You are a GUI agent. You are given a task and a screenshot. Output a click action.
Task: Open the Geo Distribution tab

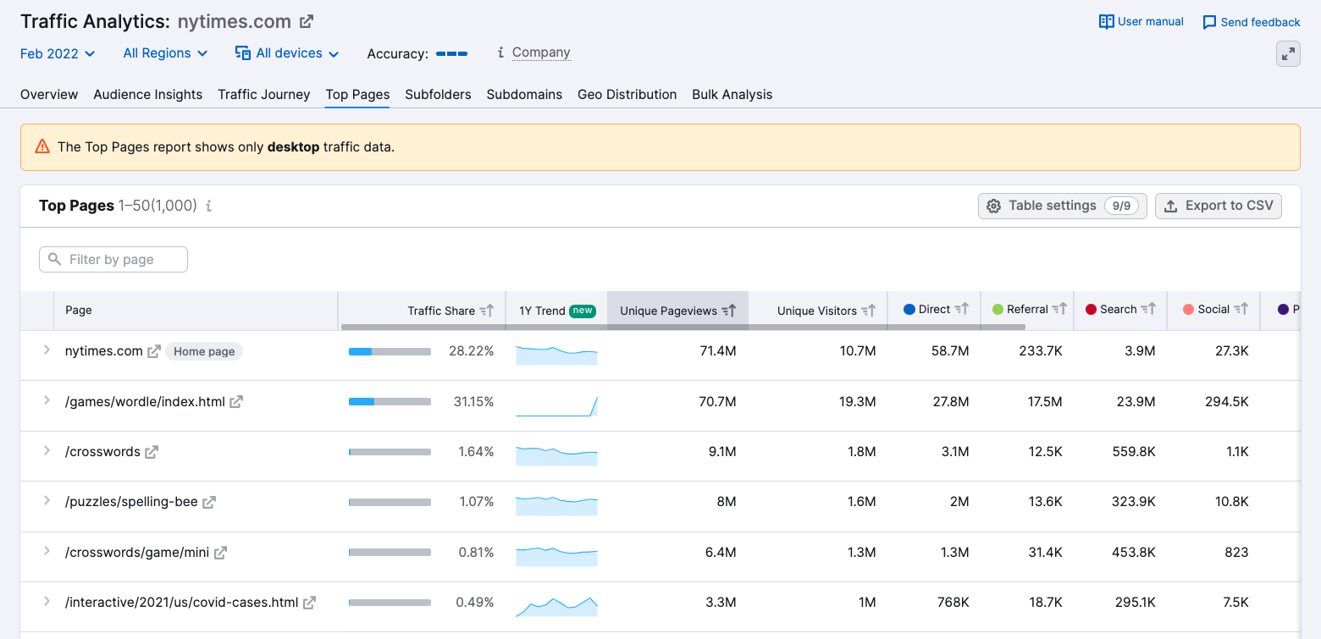click(627, 94)
